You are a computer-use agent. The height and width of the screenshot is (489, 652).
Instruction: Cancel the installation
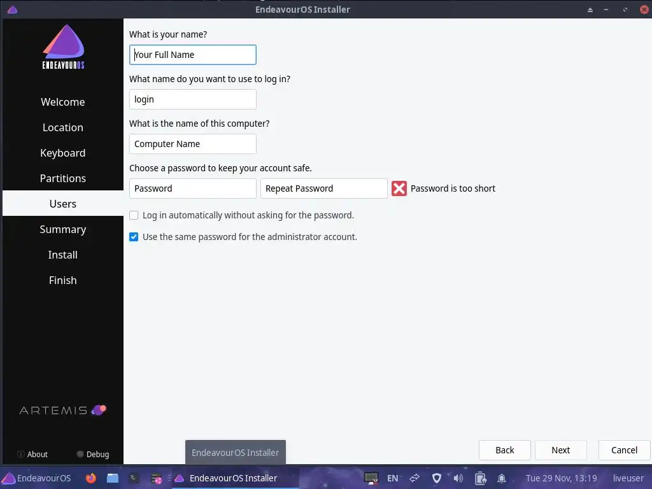click(x=624, y=450)
